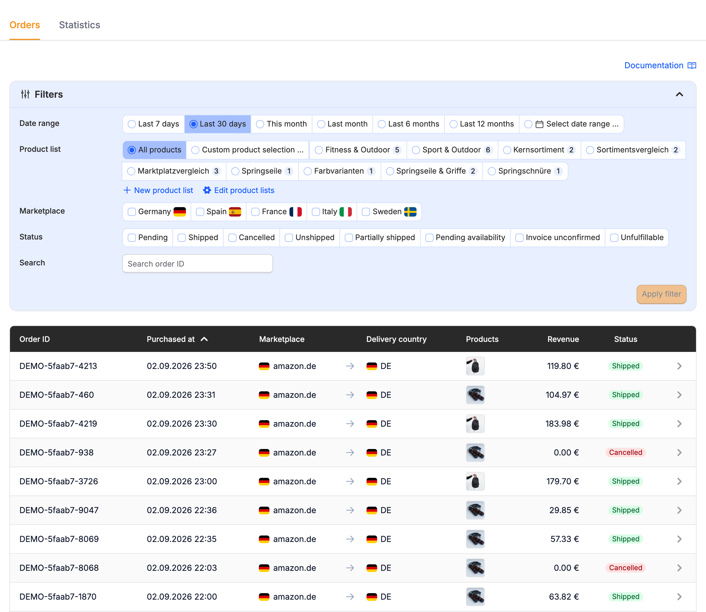The width and height of the screenshot is (706, 612).
Task: Open product thumbnail for order DEMO-5faab7-460
Action: click(475, 395)
